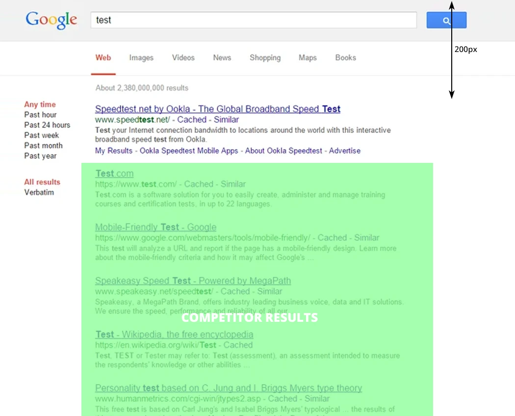The image size is (515, 416).
Task: Filter results to Past hour
Action: click(x=40, y=115)
